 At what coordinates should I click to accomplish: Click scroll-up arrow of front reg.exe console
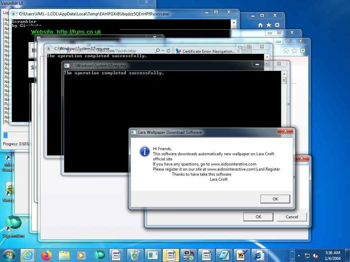(x=284, y=74)
